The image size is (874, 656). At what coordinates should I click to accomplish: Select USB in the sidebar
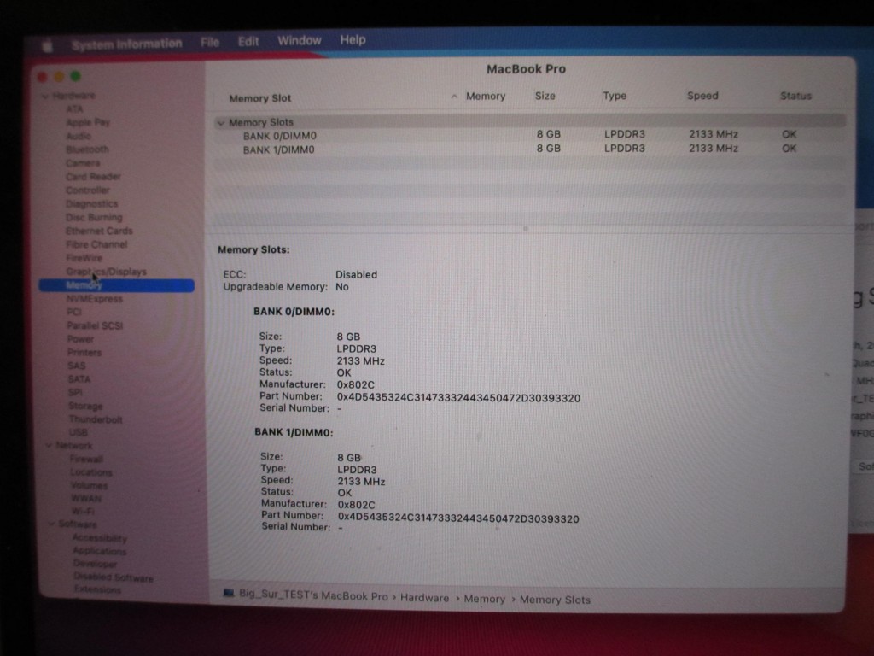[78, 433]
